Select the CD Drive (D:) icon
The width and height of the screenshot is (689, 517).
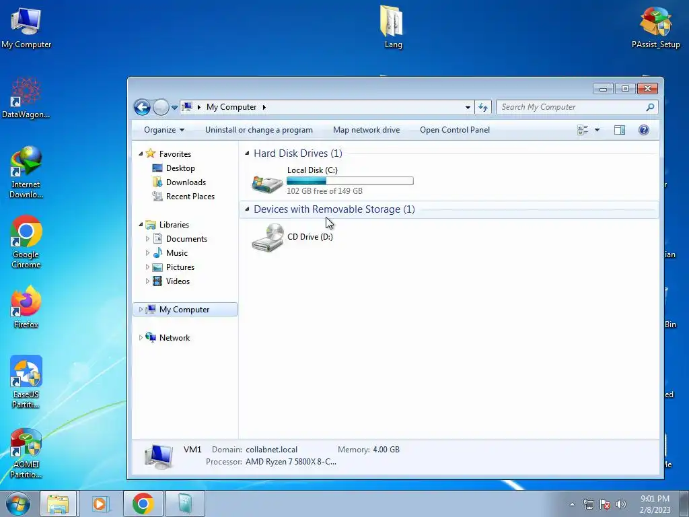(267, 238)
